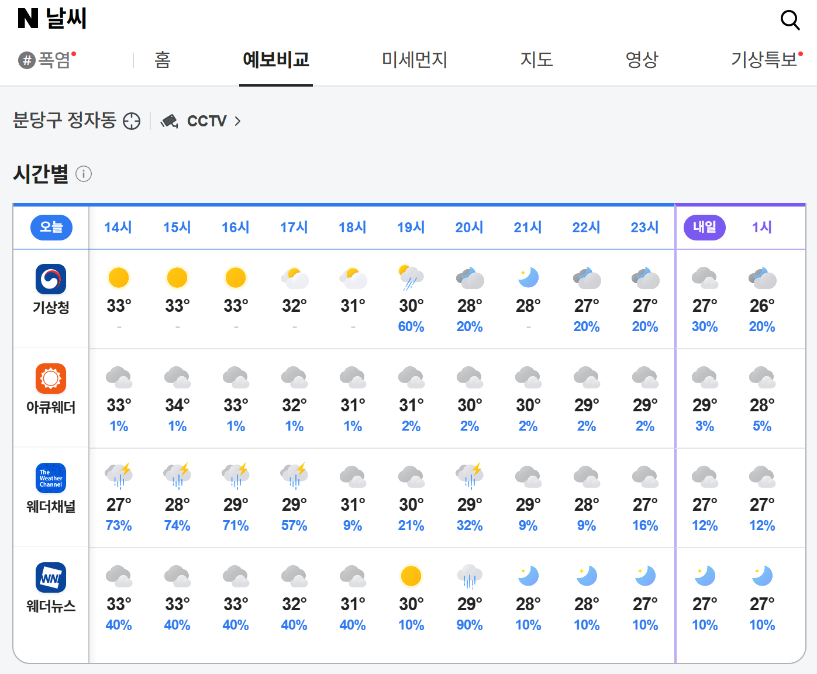Select the 웨더채널 provider icon
Image resolution: width=817 pixels, height=674 pixels.
(51, 478)
